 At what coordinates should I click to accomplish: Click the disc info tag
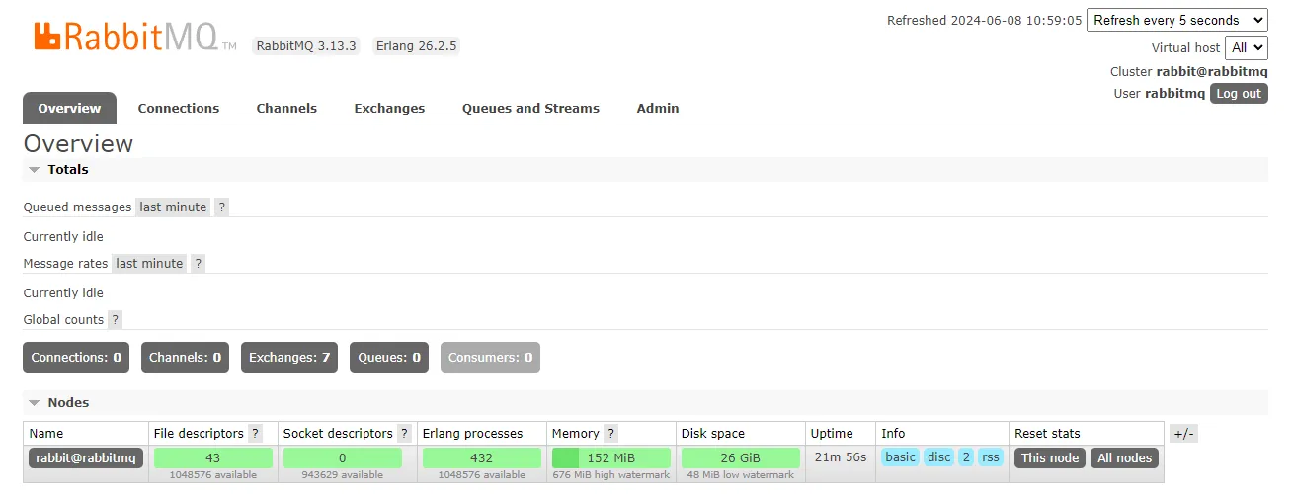coord(939,457)
